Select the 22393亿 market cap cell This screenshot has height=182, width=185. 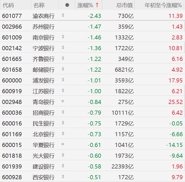pyautogui.click(x=124, y=166)
